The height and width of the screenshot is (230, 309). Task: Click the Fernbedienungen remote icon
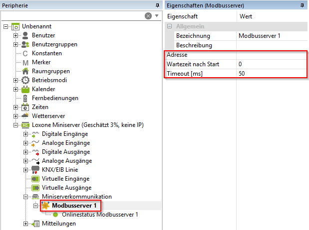pyautogui.click(x=25, y=98)
